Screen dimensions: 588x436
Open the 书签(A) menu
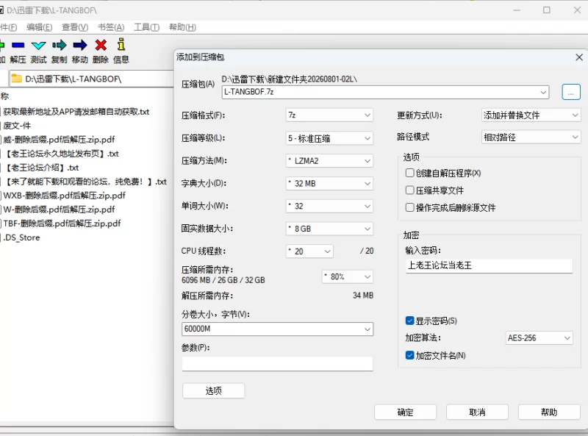(x=111, y=27)
